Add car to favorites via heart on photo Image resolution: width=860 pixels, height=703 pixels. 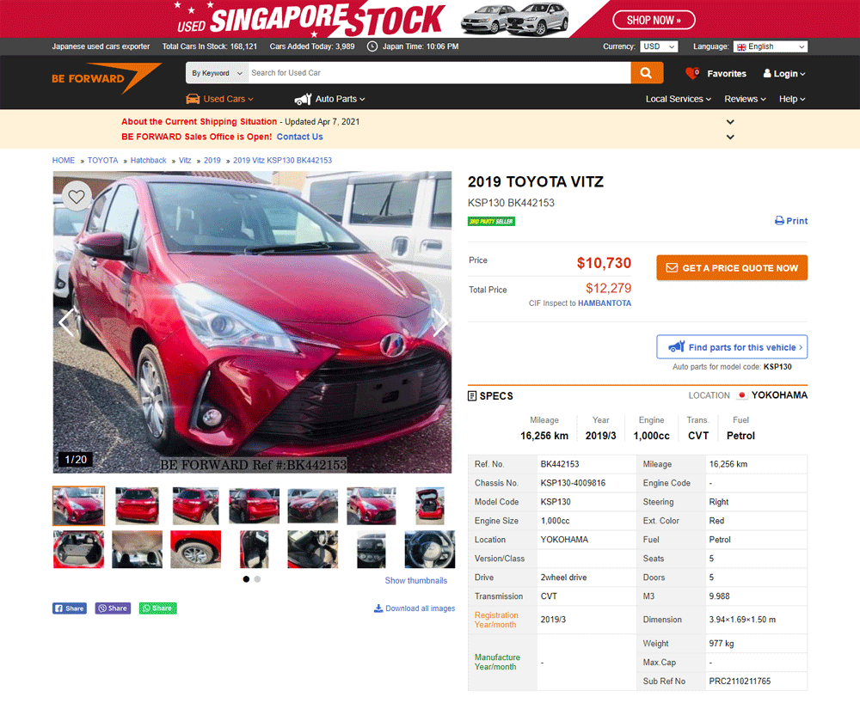(77, 196)
